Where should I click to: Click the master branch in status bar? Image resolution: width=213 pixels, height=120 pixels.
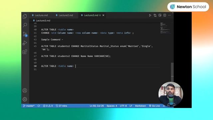coord(29,106)
